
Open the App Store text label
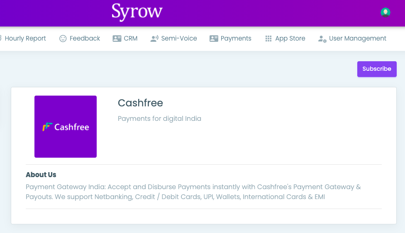[290, 38]
